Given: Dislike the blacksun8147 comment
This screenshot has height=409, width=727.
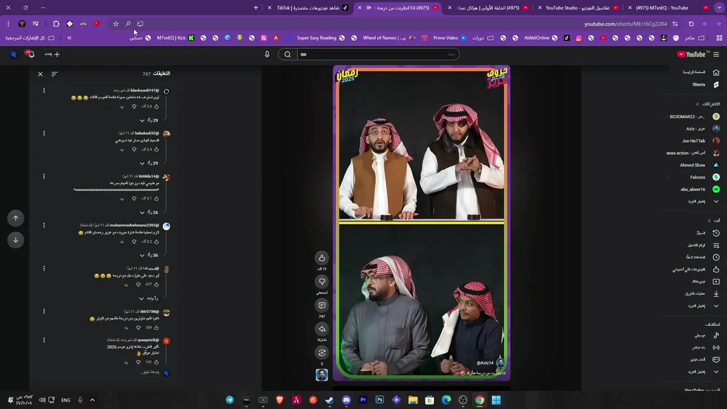Looking at the screenshot, I should [135, 106].
